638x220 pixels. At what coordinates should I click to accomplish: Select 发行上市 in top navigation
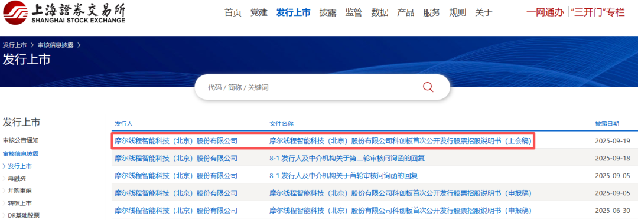293,12
